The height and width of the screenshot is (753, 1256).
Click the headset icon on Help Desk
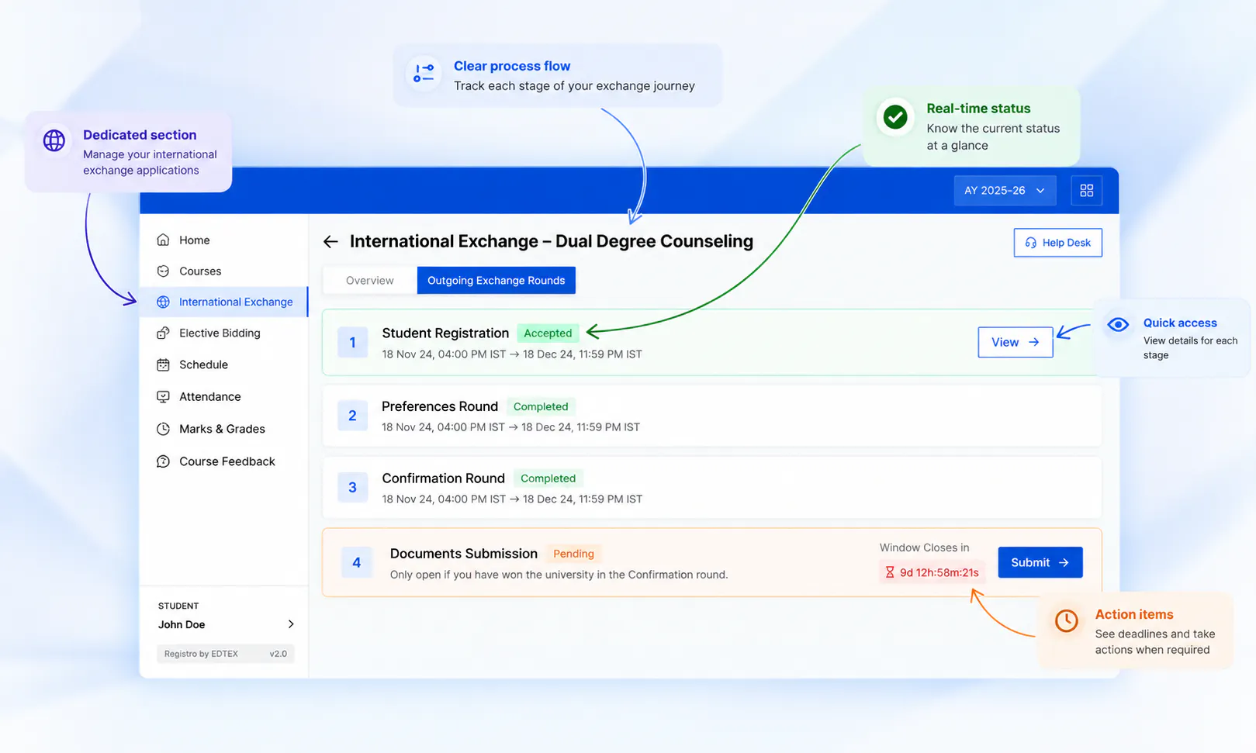pos(1030,243)
